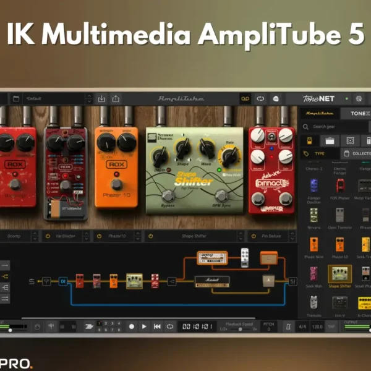Click the import preset download icon

tap(101, 99)
